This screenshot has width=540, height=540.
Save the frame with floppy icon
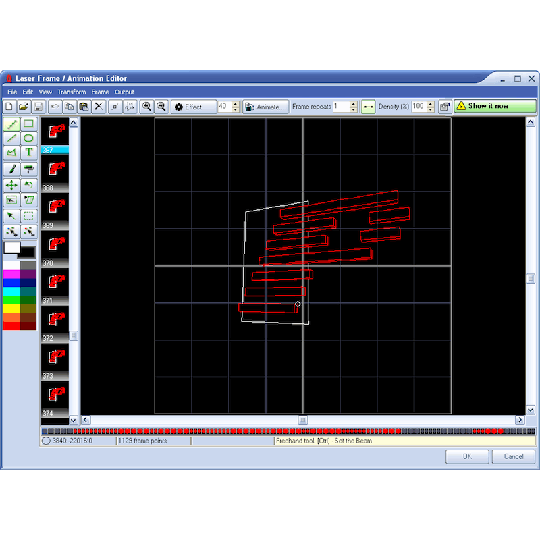tap(38, 107)
